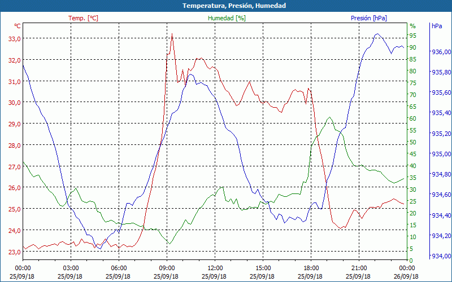452x282 pixels.
Task: Click the green 20 humidity axis value
Action: click(413, 213)
